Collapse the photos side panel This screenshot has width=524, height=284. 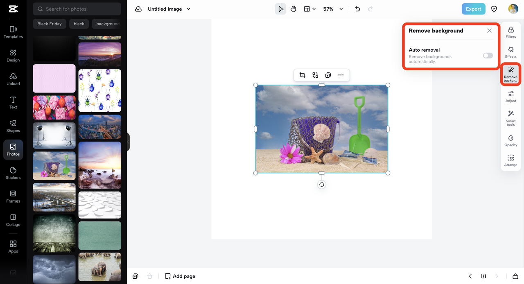pos(128,142)
